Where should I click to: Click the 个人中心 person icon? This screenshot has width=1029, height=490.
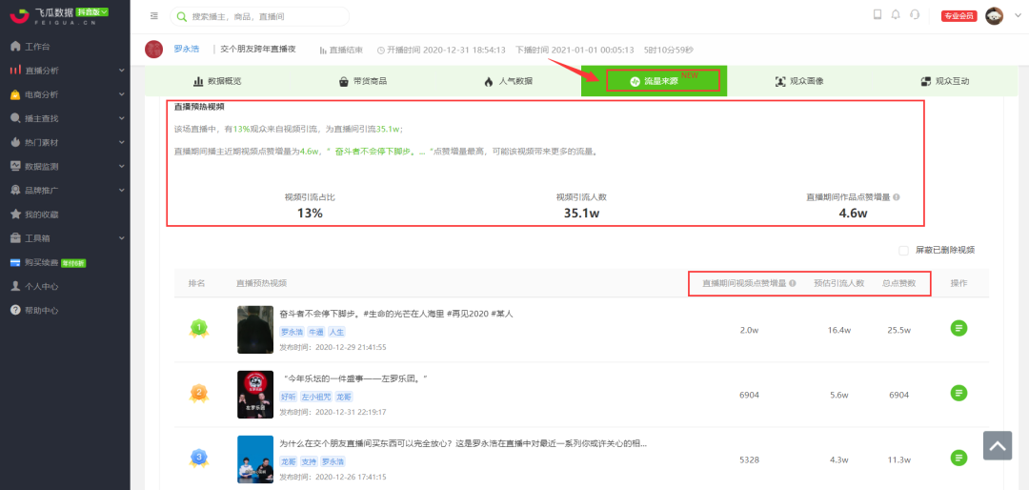click(15, 286)
